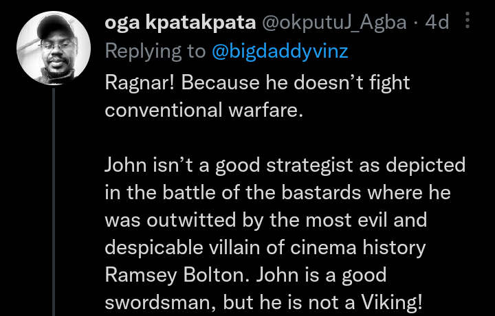Click the 'was outwitted by the most evil' line

265,220
